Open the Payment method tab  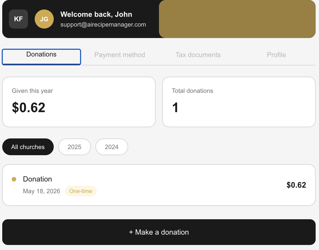coord(120,55)
